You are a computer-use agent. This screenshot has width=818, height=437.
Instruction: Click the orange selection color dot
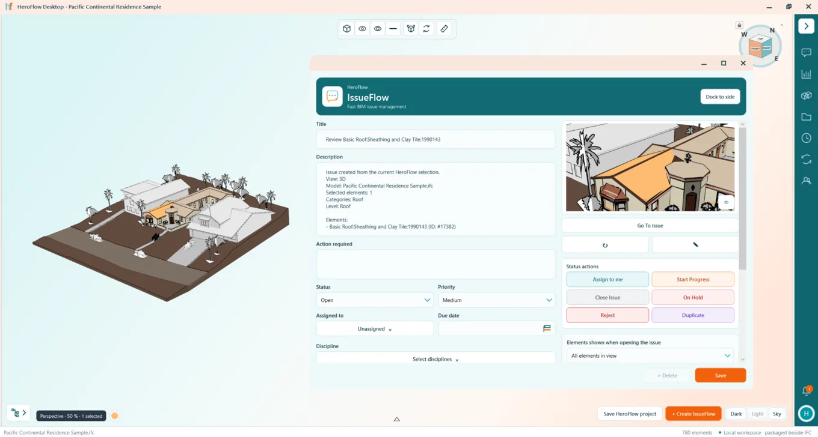(115, 416)
